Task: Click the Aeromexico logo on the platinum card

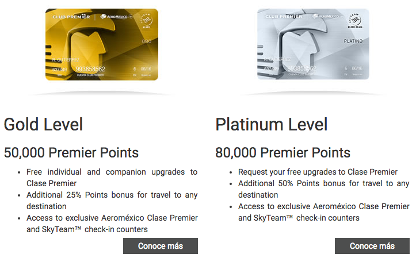Action: coord(327,17)
